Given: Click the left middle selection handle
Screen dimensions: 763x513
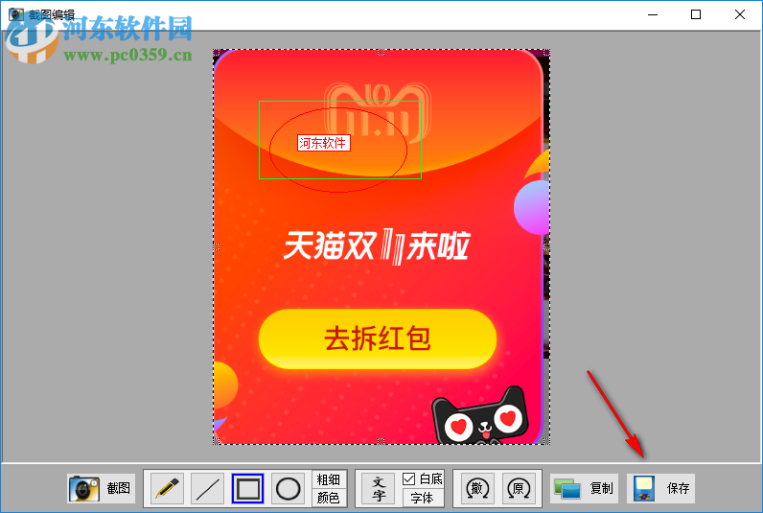Looking at the screenshot, I should pos(217,246).
